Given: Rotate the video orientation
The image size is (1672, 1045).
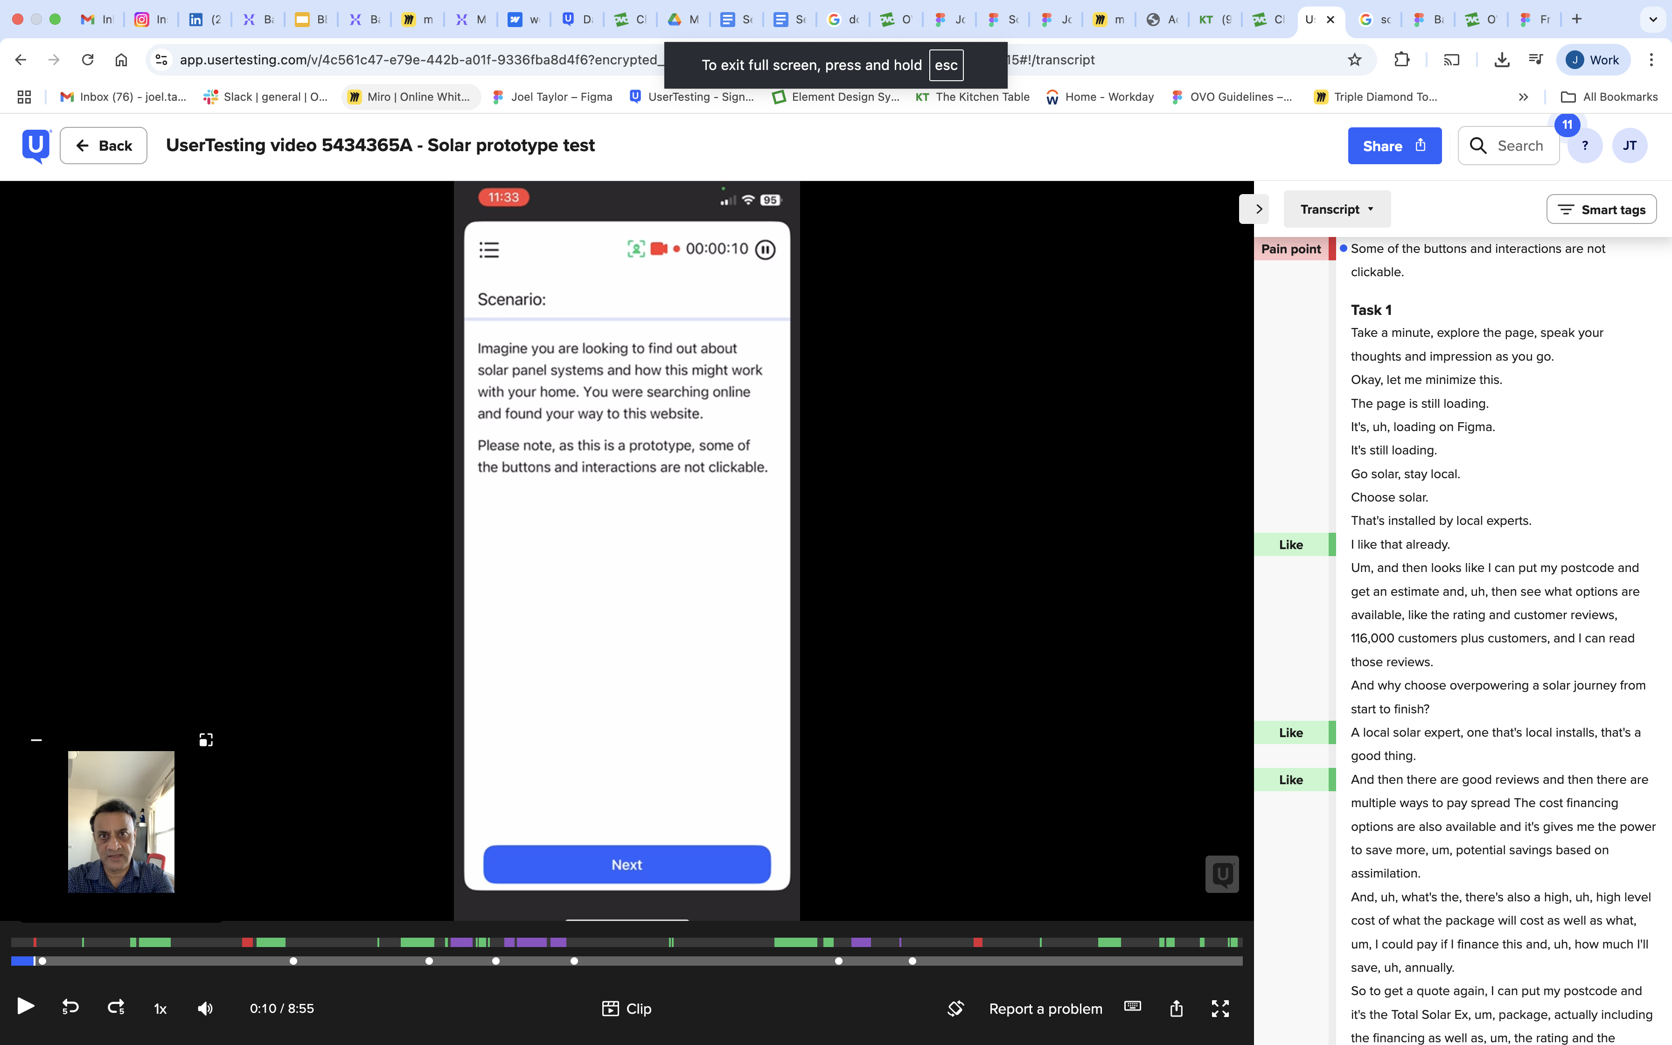Looking at the screenshot, I should (955, 1008).
